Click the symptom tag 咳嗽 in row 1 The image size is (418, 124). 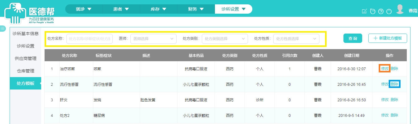pyautogui.click(x=97, y=69)
